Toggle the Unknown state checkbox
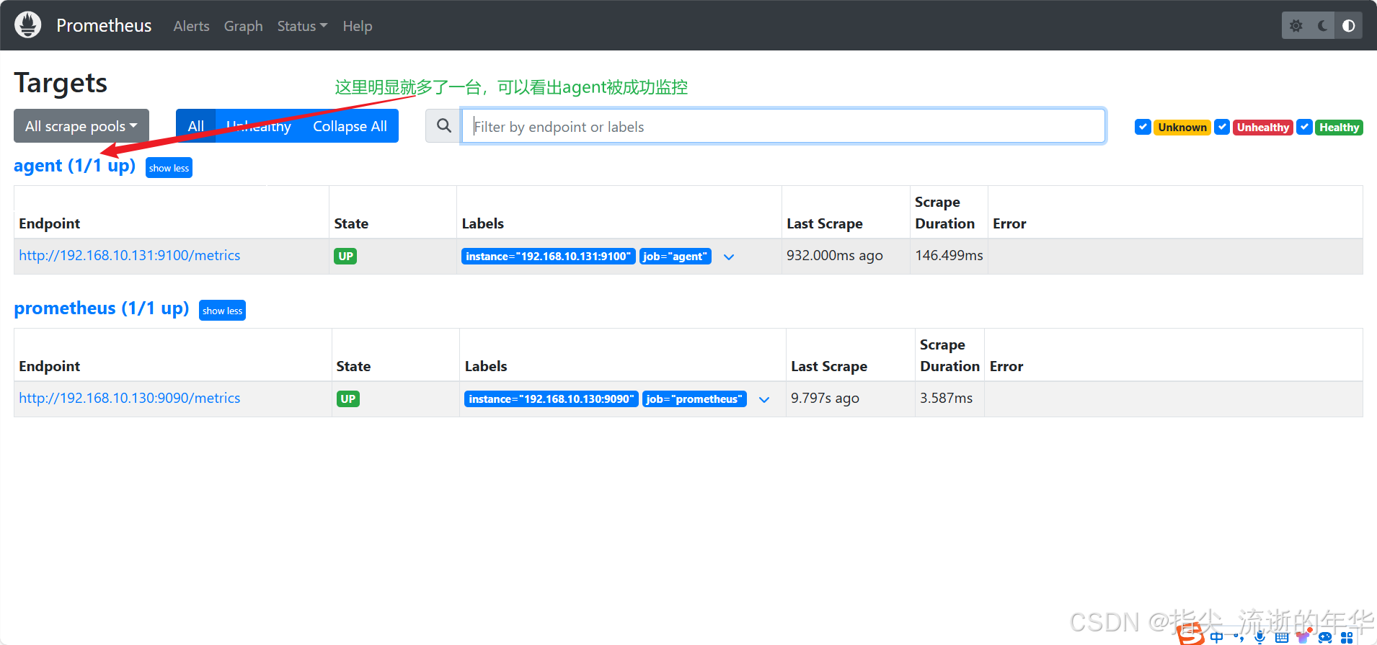 tap(1143, 127)
